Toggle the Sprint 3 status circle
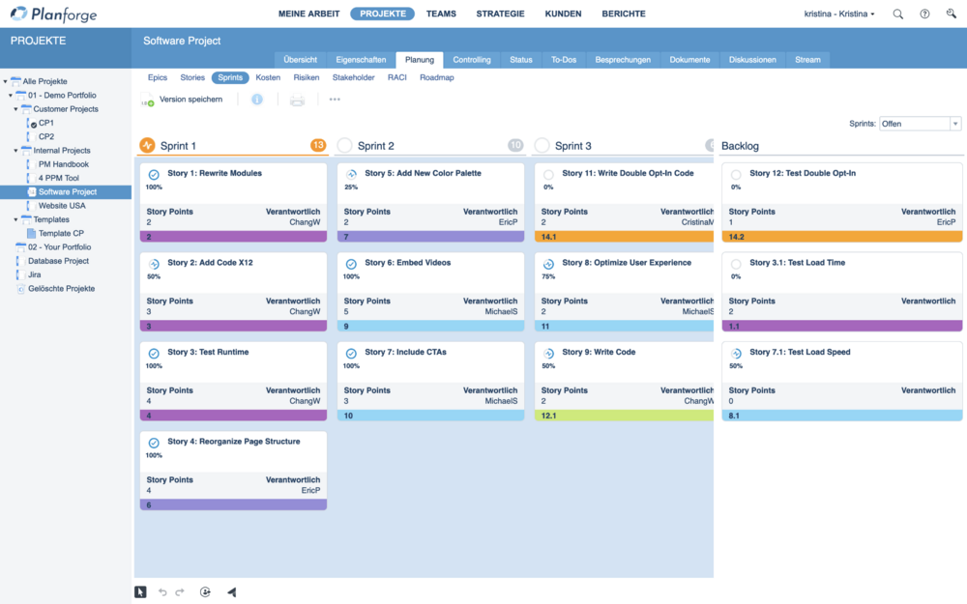This screenshot has width=967, height=604. click(542, 146)
